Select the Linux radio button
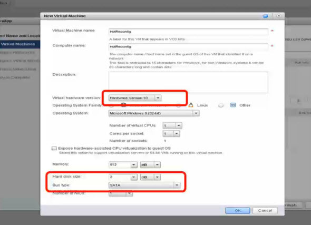This screenshot has height=225, width=311. click(179, 105)
